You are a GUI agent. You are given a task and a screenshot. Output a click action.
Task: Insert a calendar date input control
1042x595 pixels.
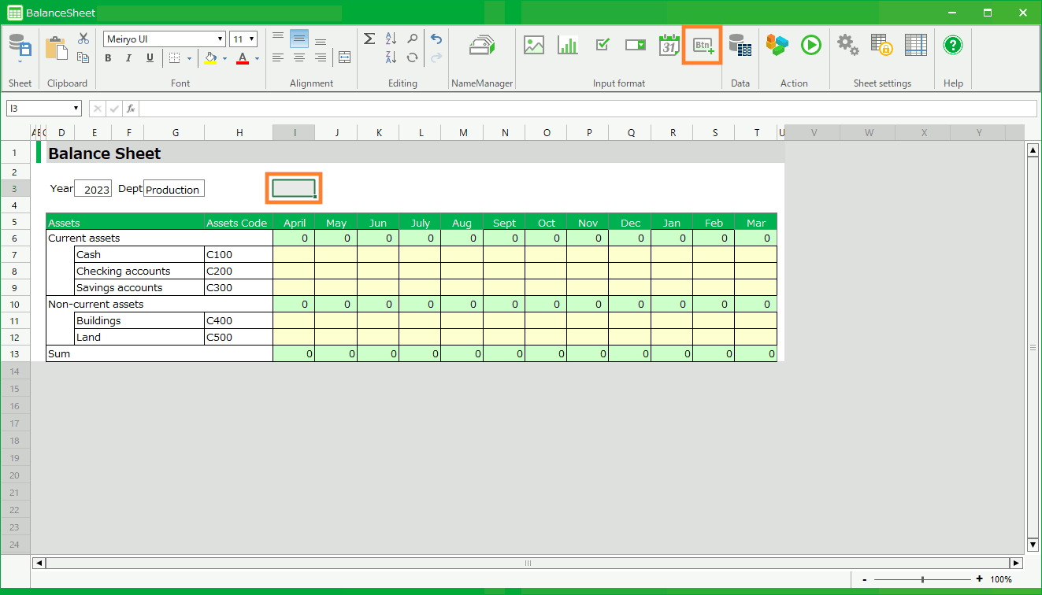pyautogui.click(x=669, y=46)
